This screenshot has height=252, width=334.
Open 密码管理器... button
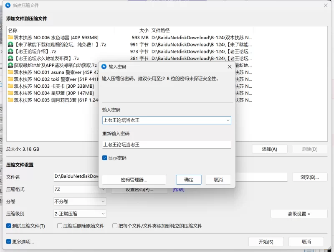(134, 180)
